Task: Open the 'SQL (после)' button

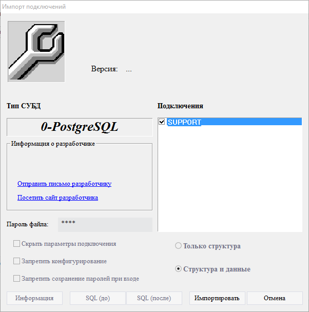Action: (154, 298)
